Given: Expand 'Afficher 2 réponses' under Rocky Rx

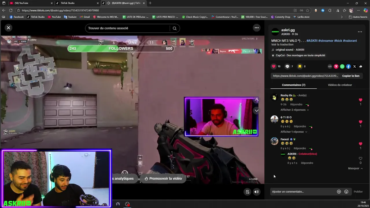Looking at the screenshot, I should (x=295, y=110).
